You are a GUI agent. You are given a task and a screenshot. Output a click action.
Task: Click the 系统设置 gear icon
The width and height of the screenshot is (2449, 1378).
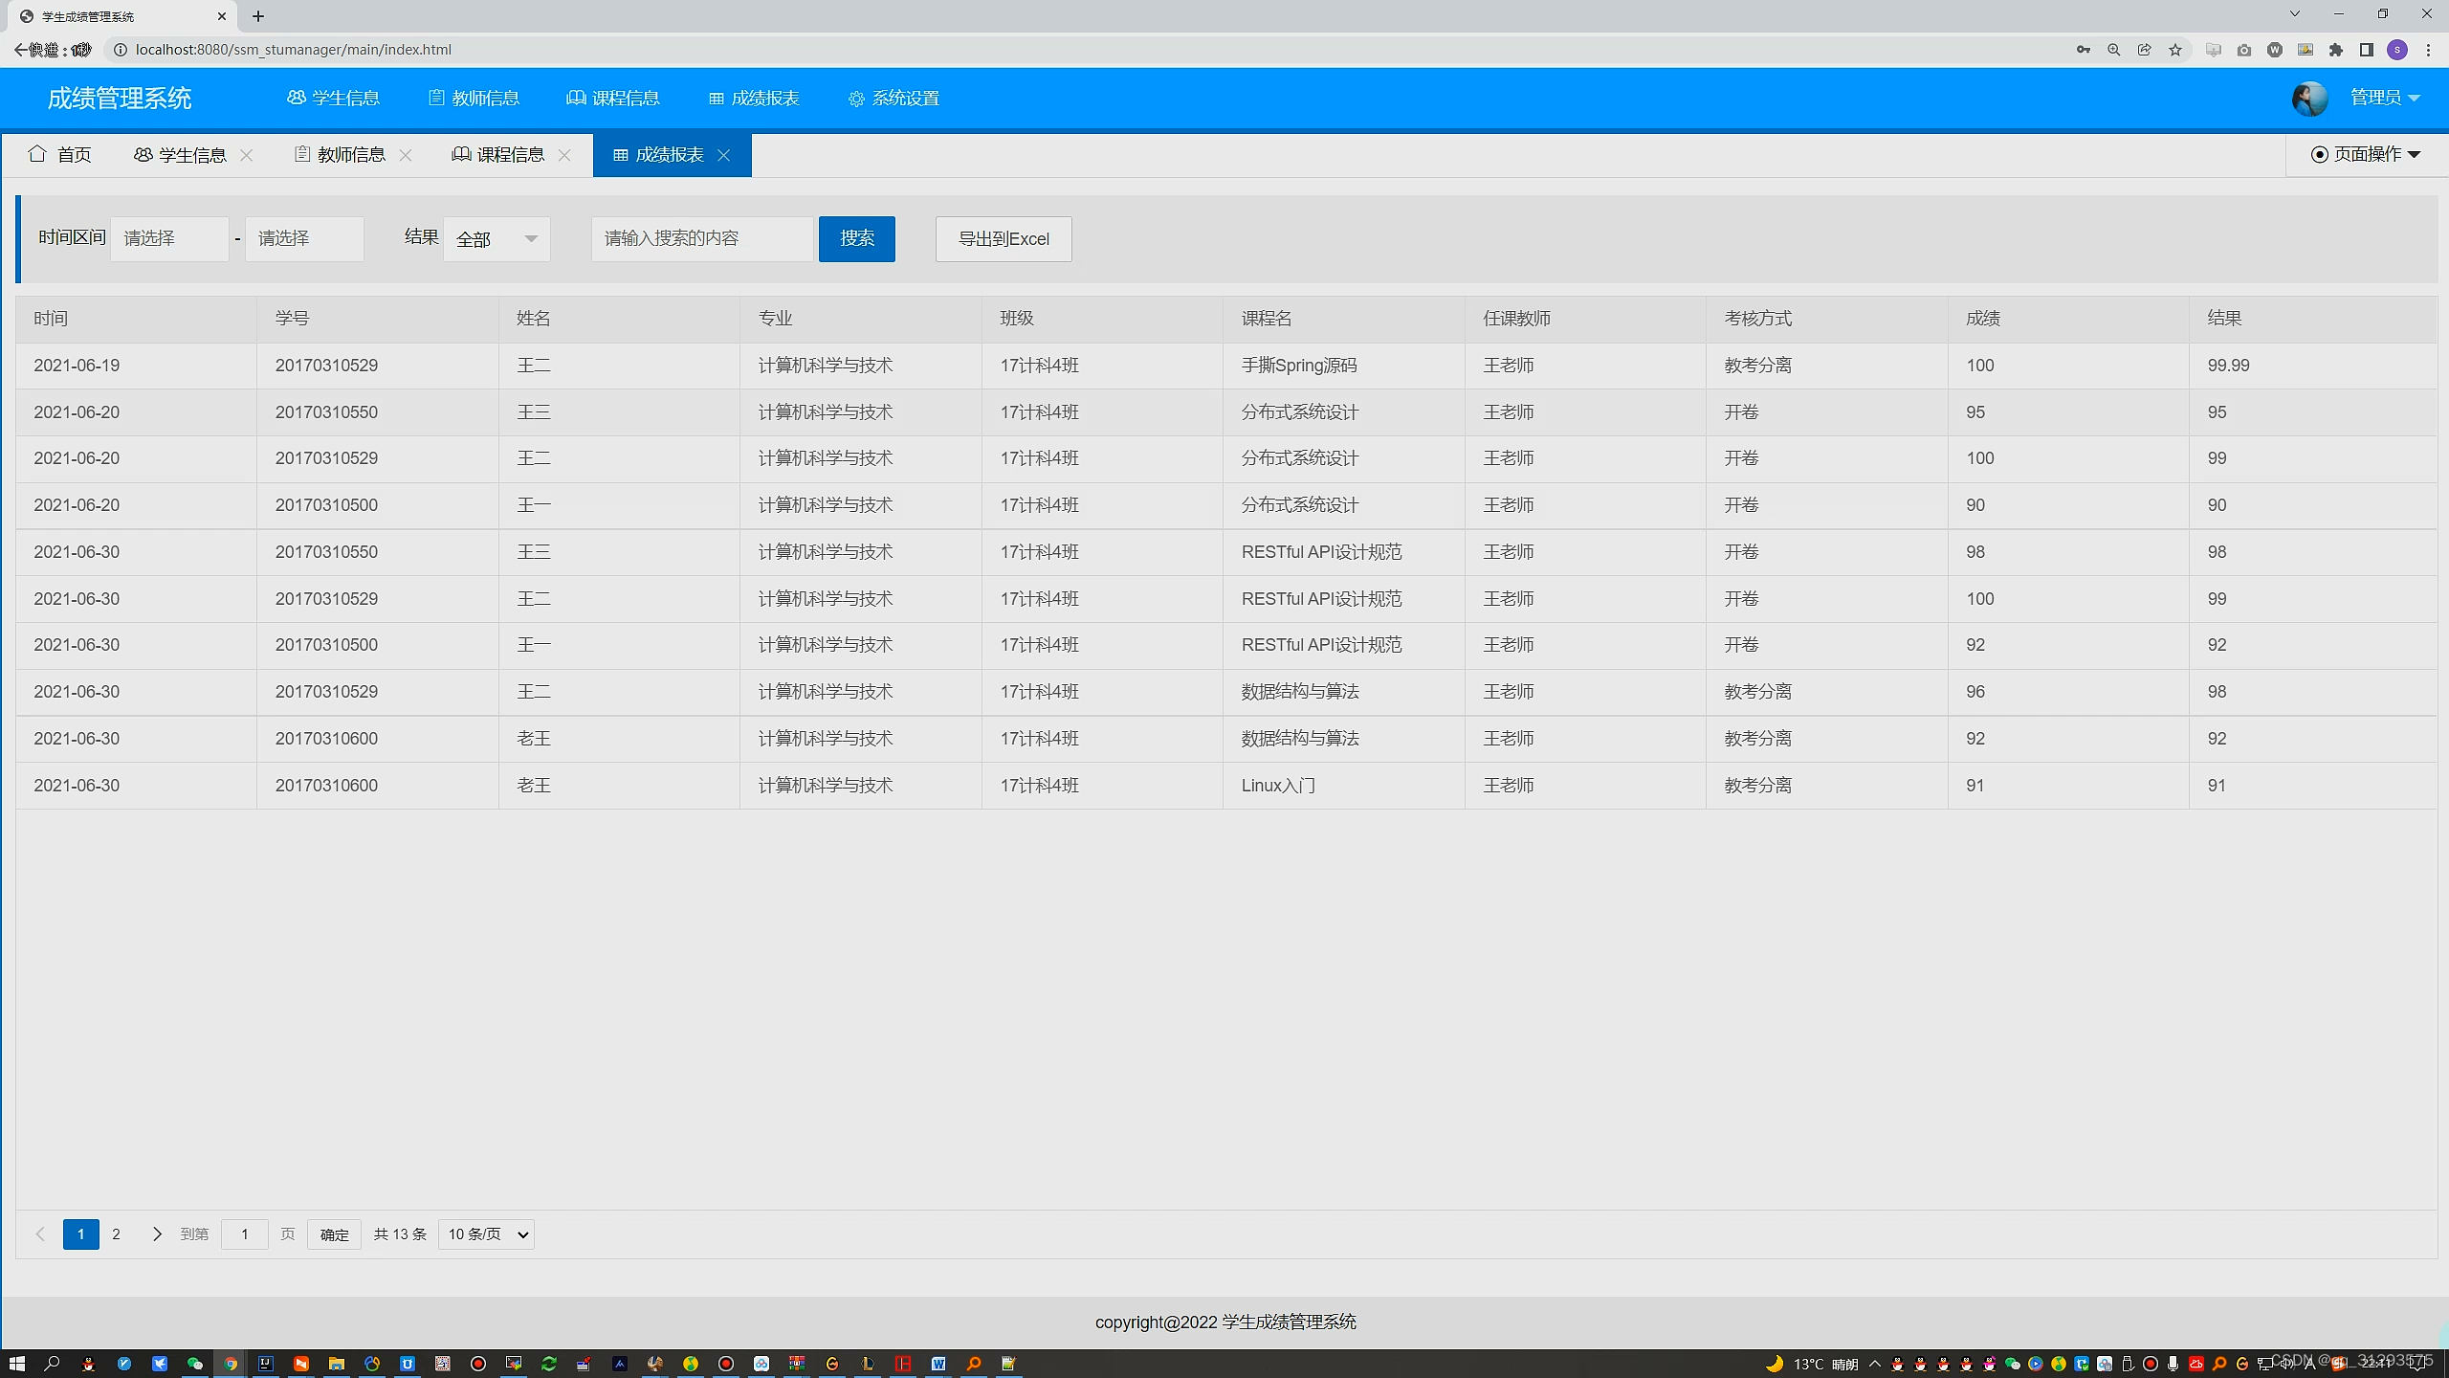pyautogui.click(x=856, y=99)
